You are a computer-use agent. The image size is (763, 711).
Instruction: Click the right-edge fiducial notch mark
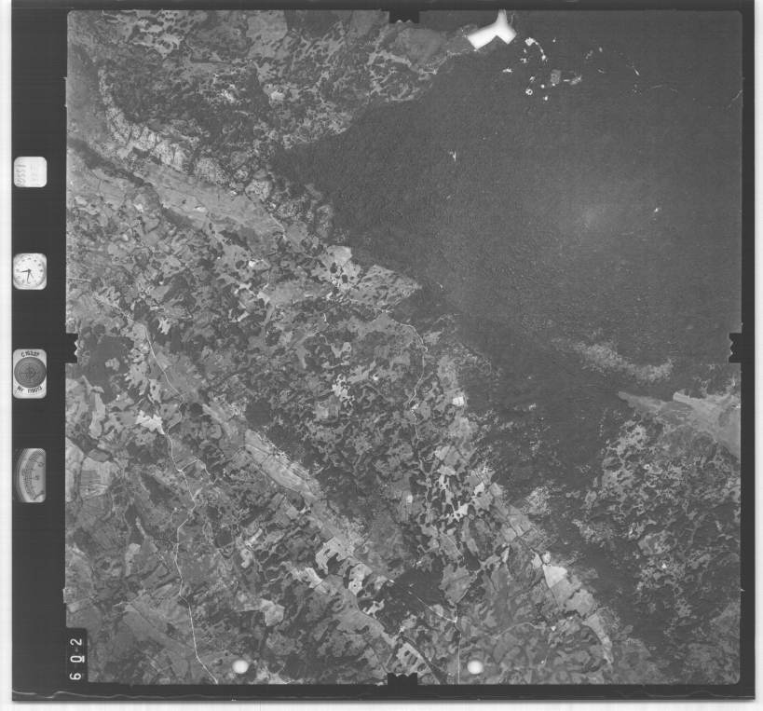coord(735,348)
